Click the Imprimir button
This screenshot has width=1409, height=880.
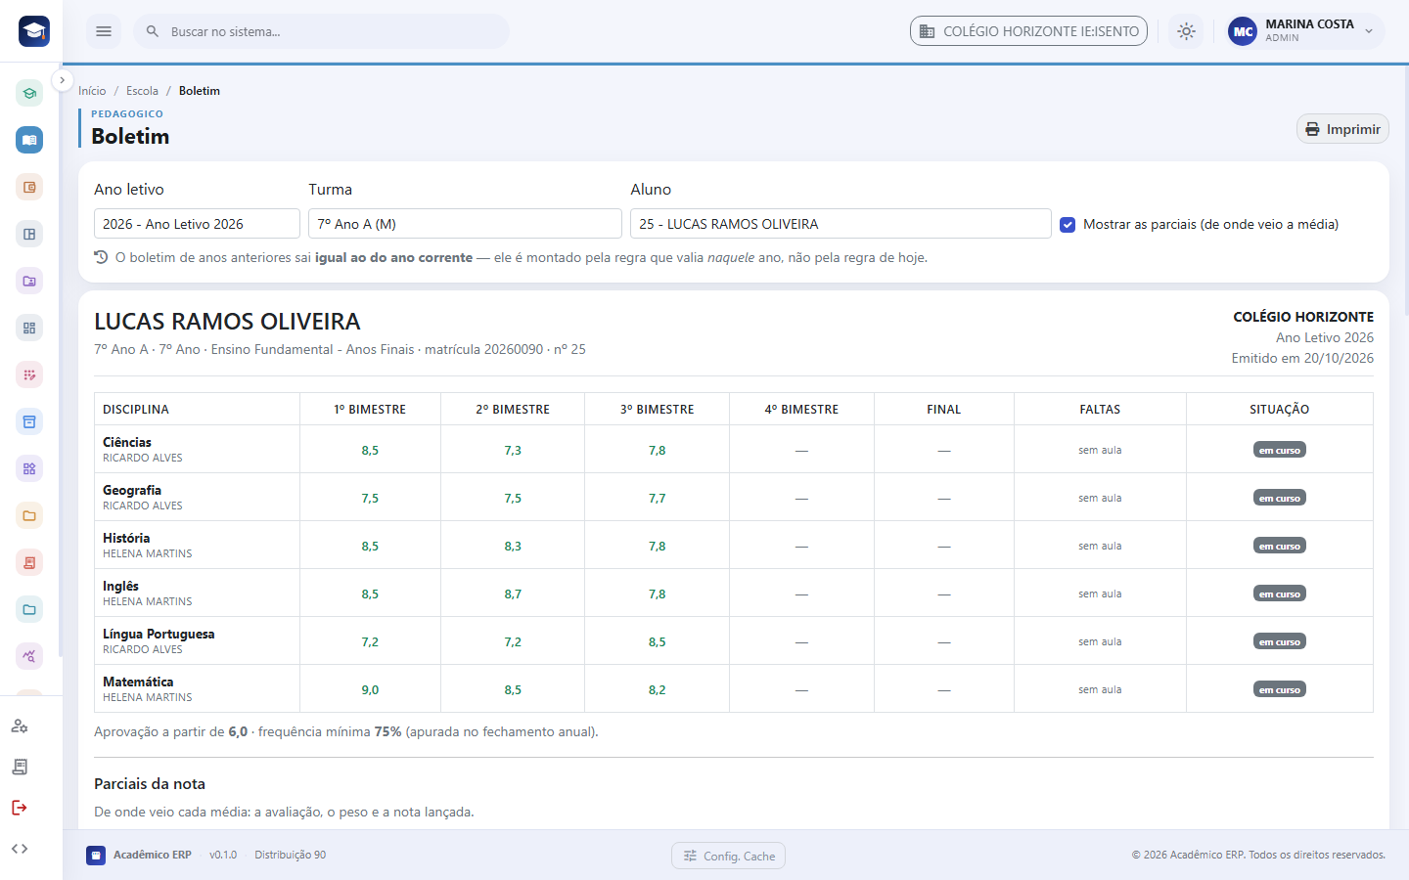tap(1342, 129)
